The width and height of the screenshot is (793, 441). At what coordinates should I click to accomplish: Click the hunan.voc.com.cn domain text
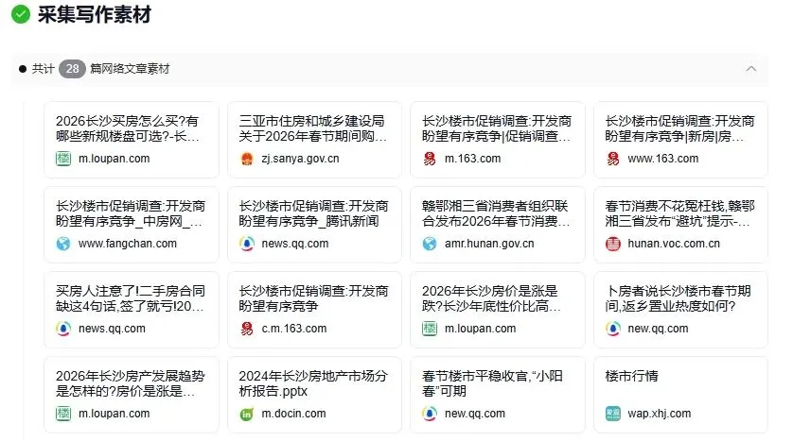[x=674, y=244]
